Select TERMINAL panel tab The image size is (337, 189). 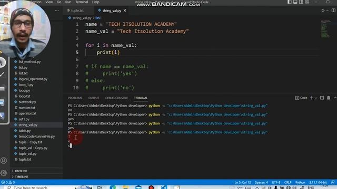tap(141, 98)
